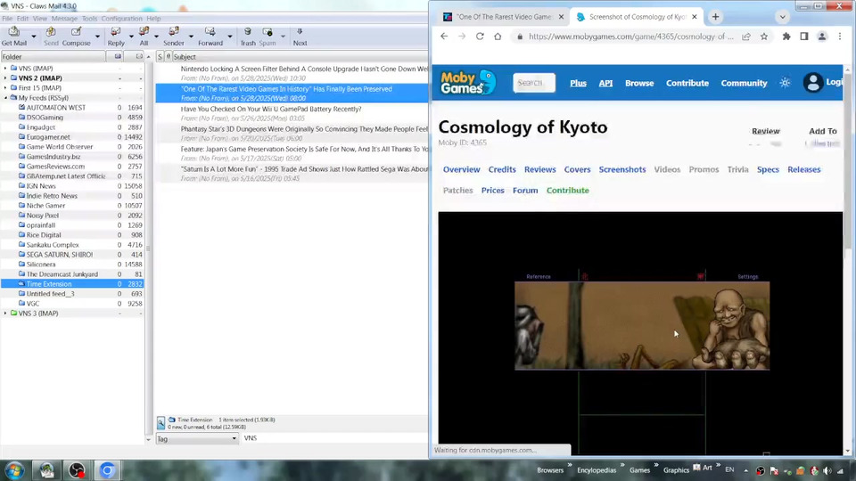This screenshot has height=481, width=856.
Task: Open browser side panel icon
Action: click(804, 37)
